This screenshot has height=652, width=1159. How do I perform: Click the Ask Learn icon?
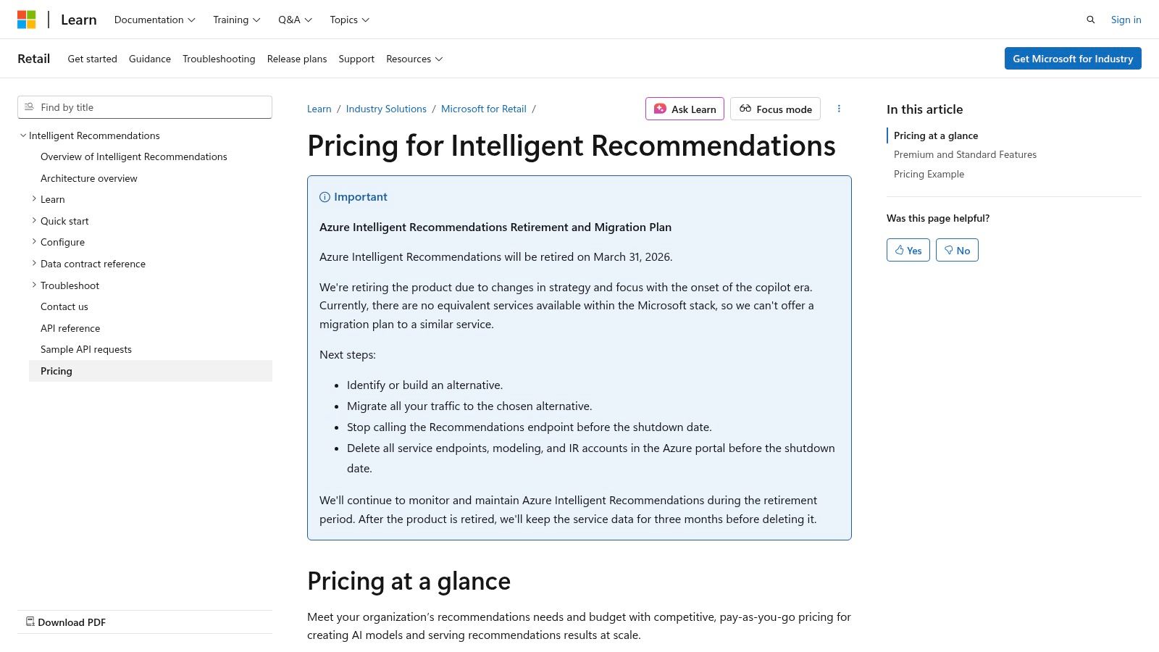click(x=660, y=109)
